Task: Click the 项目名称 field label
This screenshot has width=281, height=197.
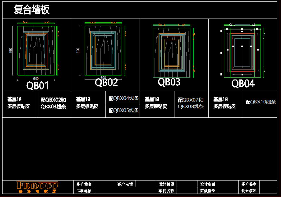Action: (x=166, y=191)
